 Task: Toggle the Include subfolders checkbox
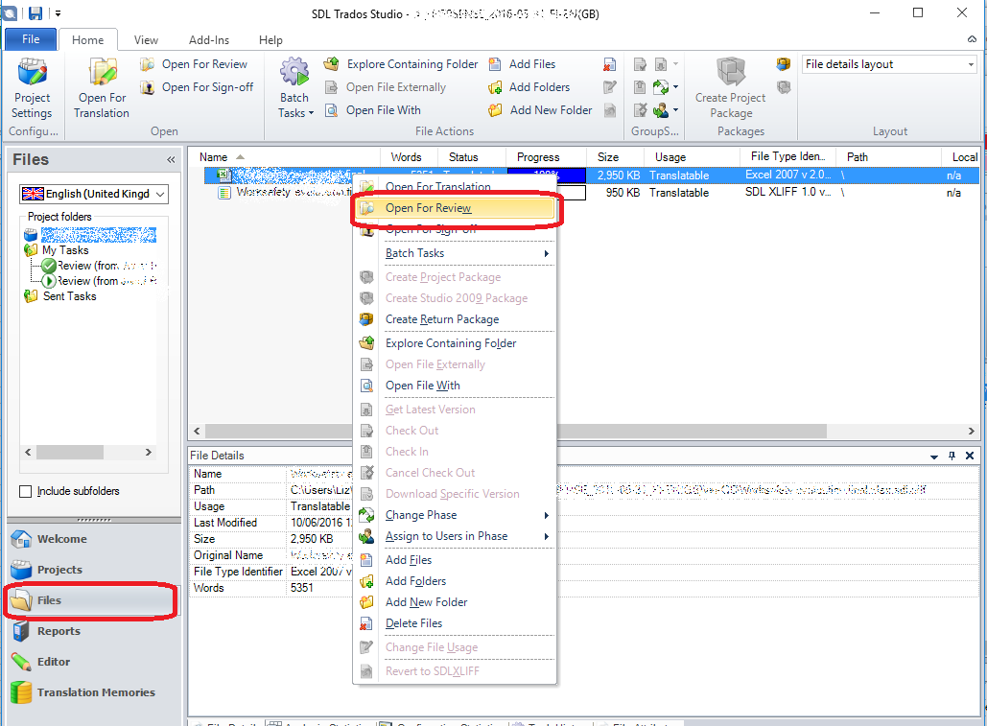26,491
